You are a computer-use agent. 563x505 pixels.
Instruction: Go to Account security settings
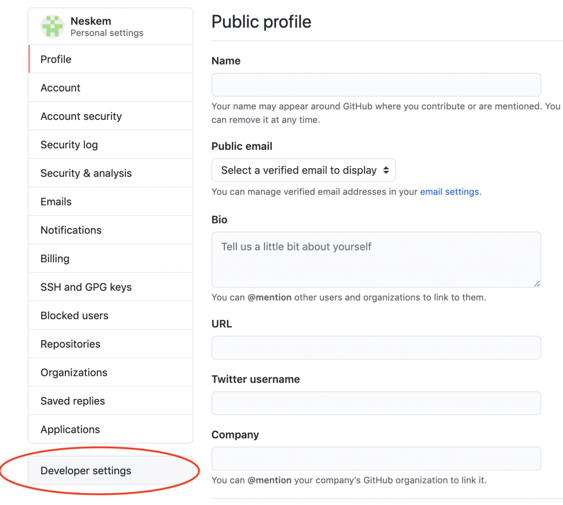pyautogui.click(x=81, y=116)
